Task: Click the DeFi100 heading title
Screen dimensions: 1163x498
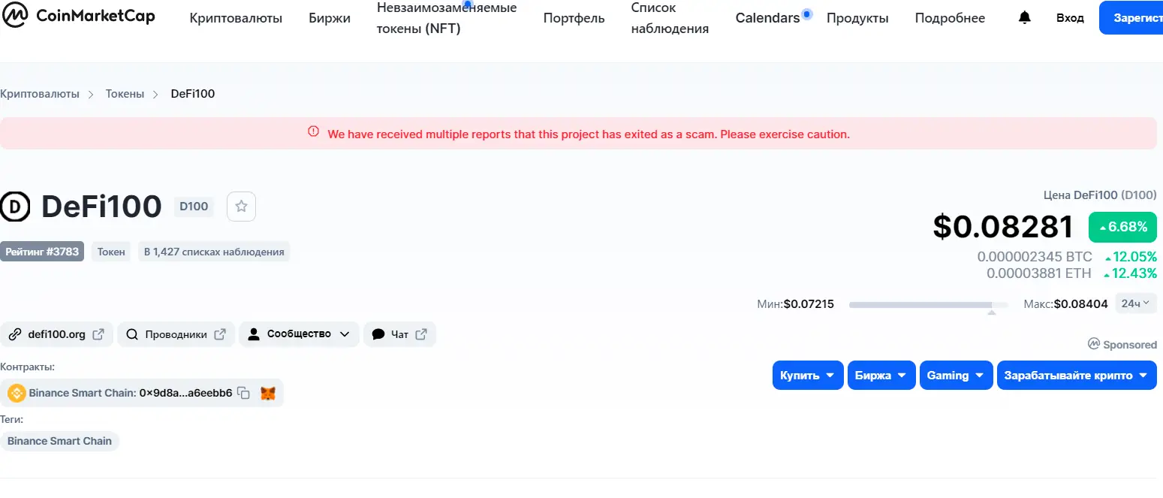Action: point(101,207)
